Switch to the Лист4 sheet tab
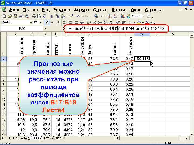The height and width of the screenshot is (145, 194). tap(22, 138)
